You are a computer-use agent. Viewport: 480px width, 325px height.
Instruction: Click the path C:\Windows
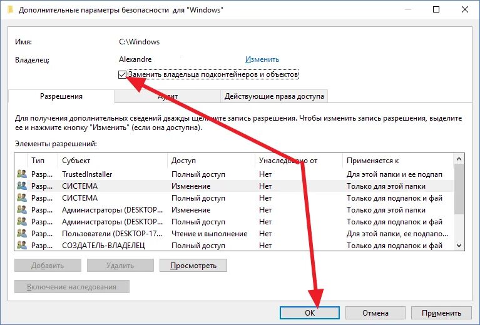point(140,42)
